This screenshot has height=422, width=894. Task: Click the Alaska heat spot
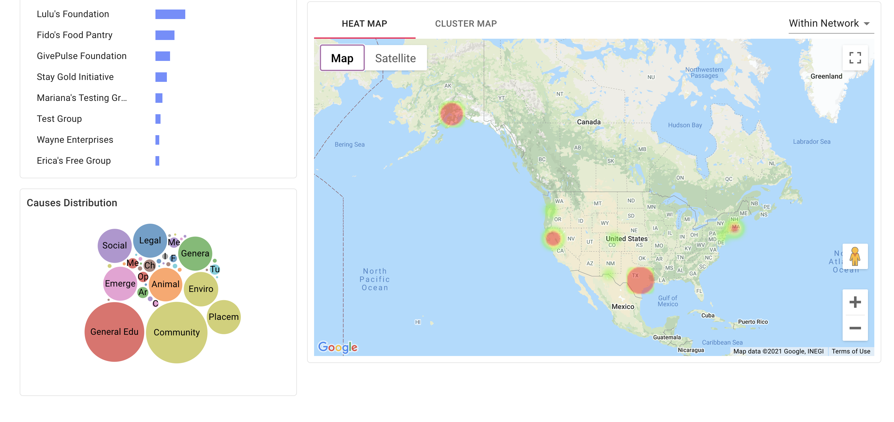click(451, 114)
